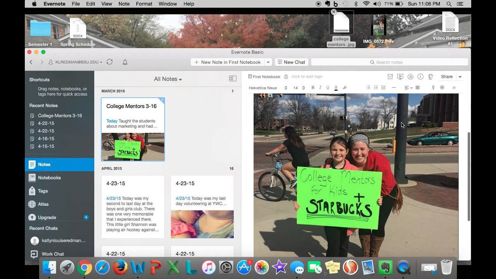Launch Firefox from the Dock
The image size is (496, 279).
120,267
